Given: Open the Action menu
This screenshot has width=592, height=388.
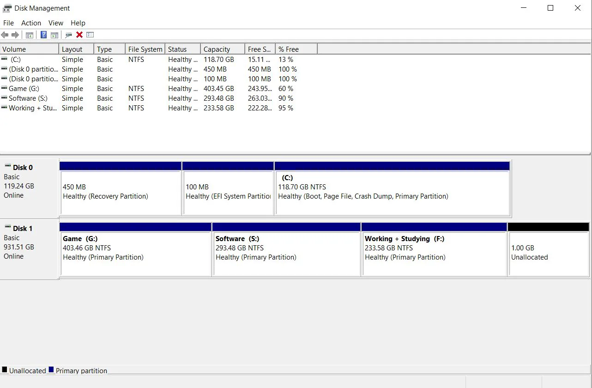Looking at the screenshot, I should tap(31, 23).
